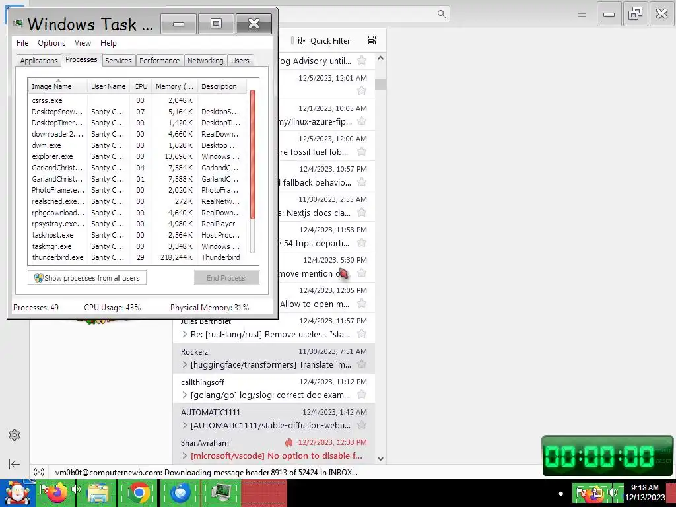This screenshot has width=676, height=507.
Task: Expand the rust-lang/rust message thread
Action: 185,334
